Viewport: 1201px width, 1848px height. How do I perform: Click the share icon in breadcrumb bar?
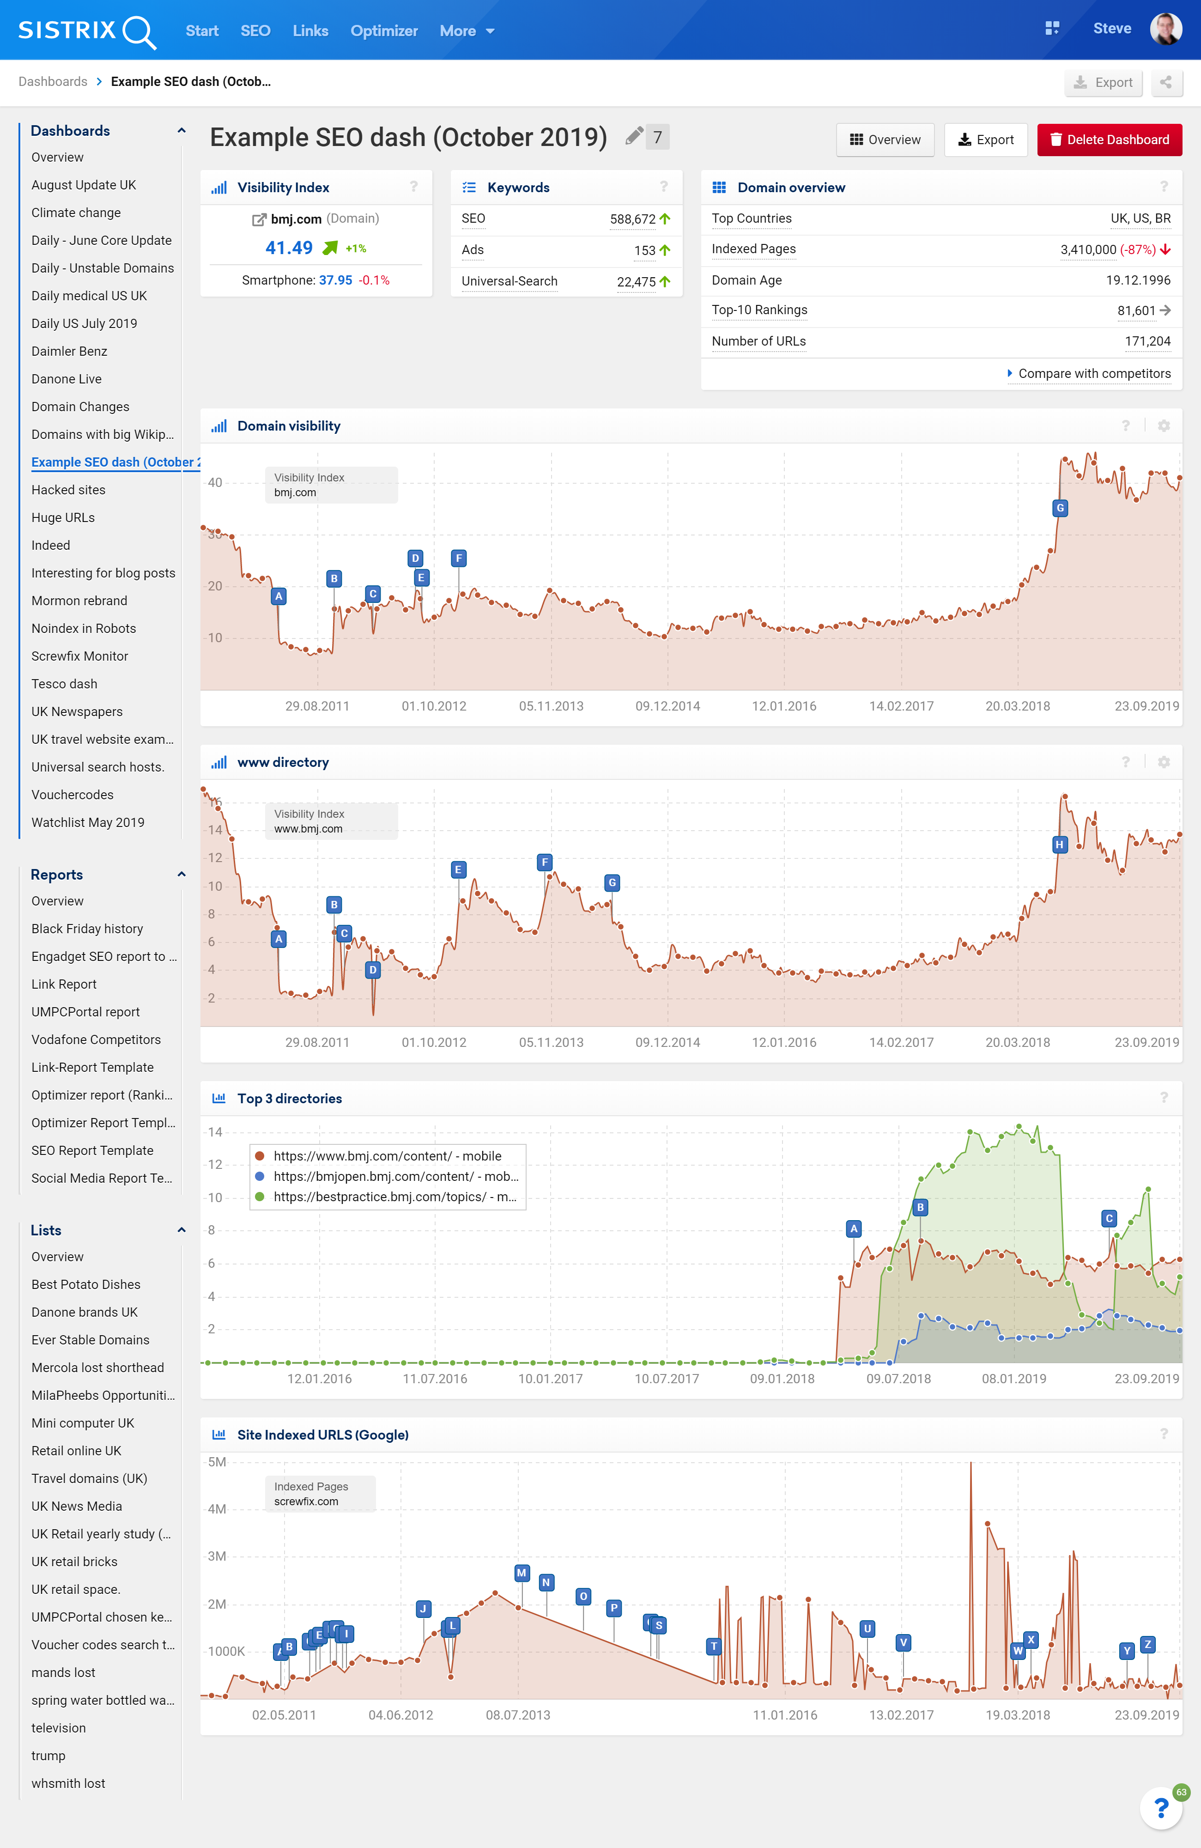tap(1166, 82)
